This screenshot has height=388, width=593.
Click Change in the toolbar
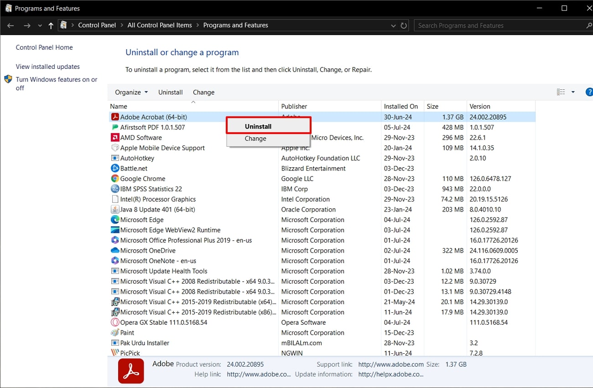click(x=203, y=92)
